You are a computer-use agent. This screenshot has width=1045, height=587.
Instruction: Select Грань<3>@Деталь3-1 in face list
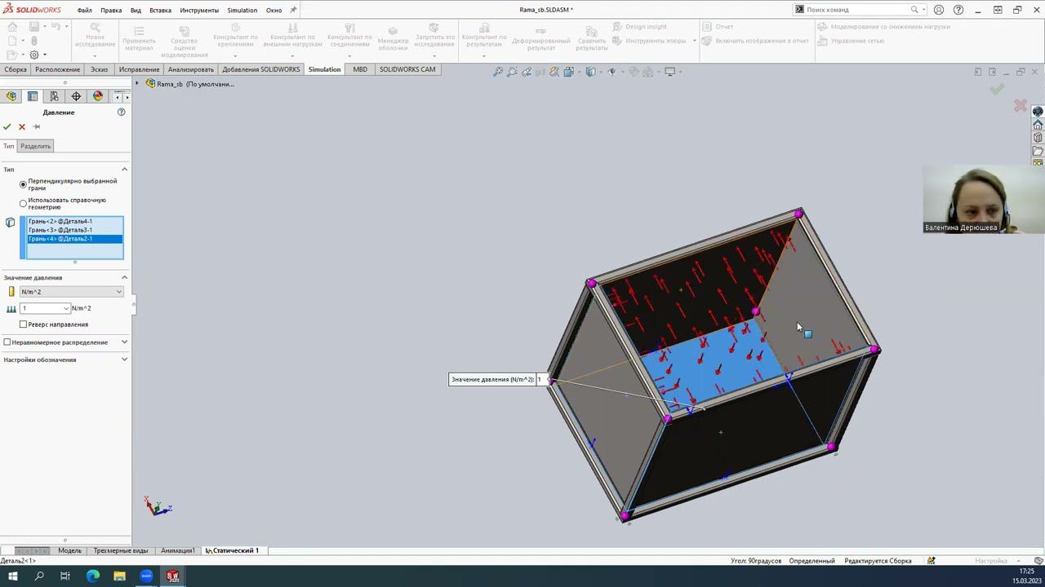pyautogui.click(x=74, y=230)
